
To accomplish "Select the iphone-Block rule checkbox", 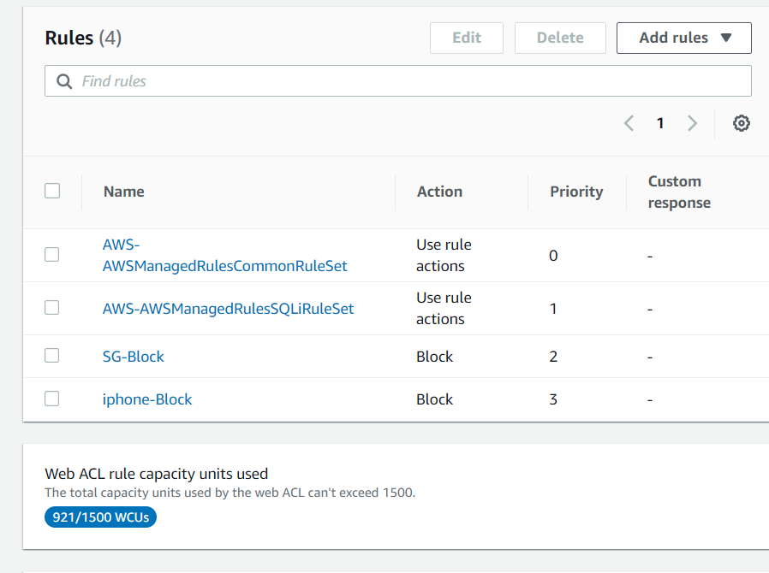I will 52,399.
